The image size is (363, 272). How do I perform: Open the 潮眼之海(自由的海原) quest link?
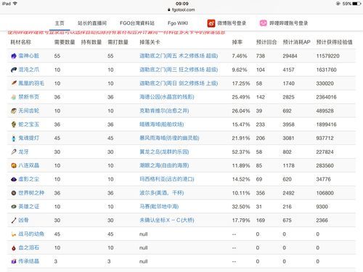(164, 165)
